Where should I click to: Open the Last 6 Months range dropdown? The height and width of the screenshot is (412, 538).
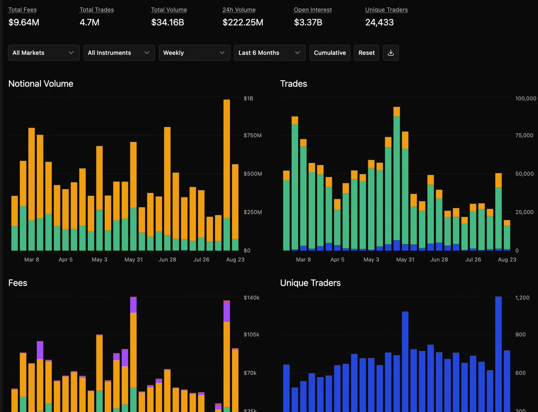pyautogui.click(x=270, y=53)
